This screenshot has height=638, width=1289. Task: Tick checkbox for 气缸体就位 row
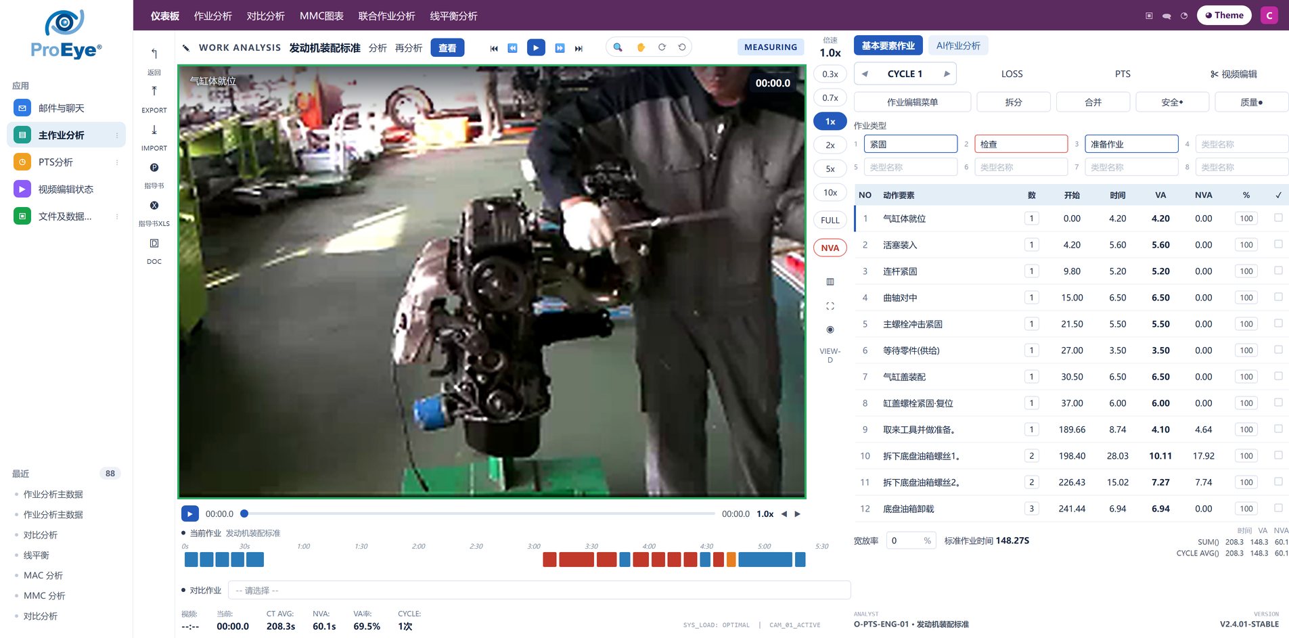coord(1278,218)
